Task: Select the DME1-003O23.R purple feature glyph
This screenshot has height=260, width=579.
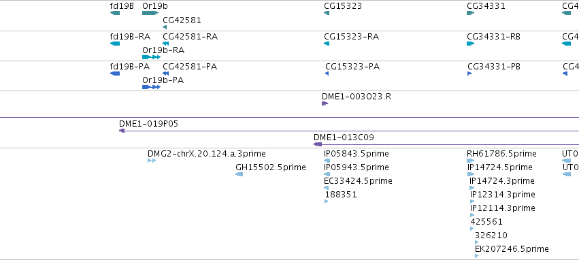Action: 325,103
